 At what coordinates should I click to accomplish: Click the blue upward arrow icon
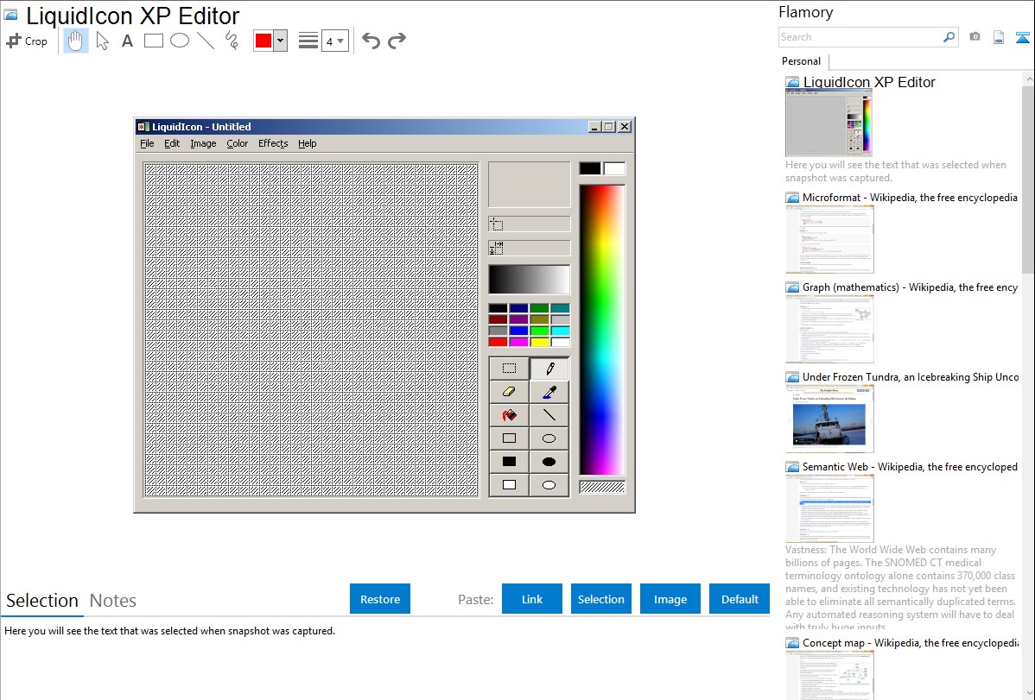coord(1022,38)
